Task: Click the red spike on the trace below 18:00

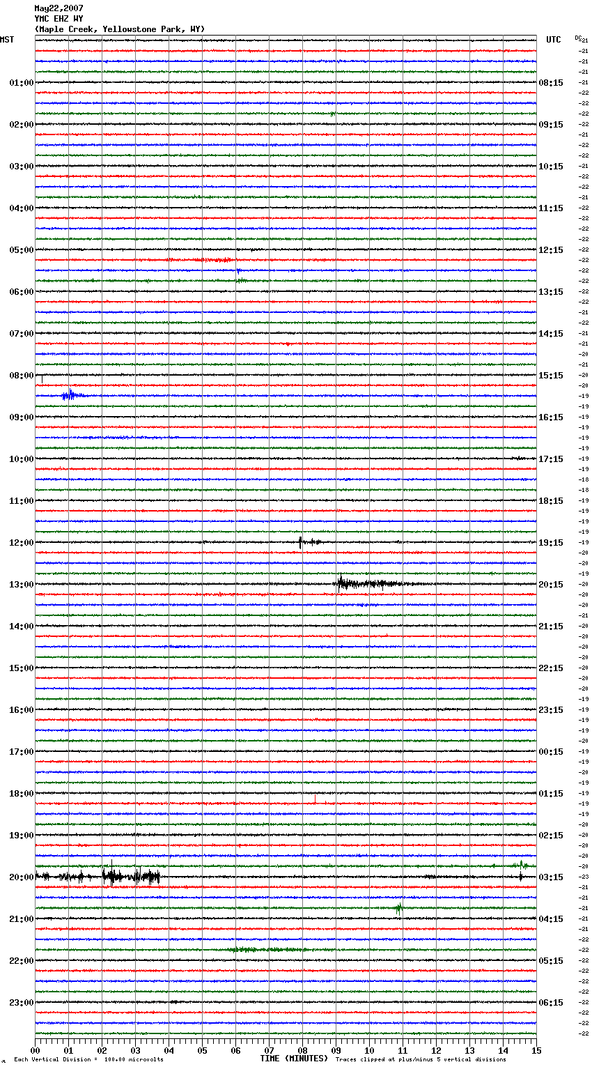Action: click(x=315, y=799)
